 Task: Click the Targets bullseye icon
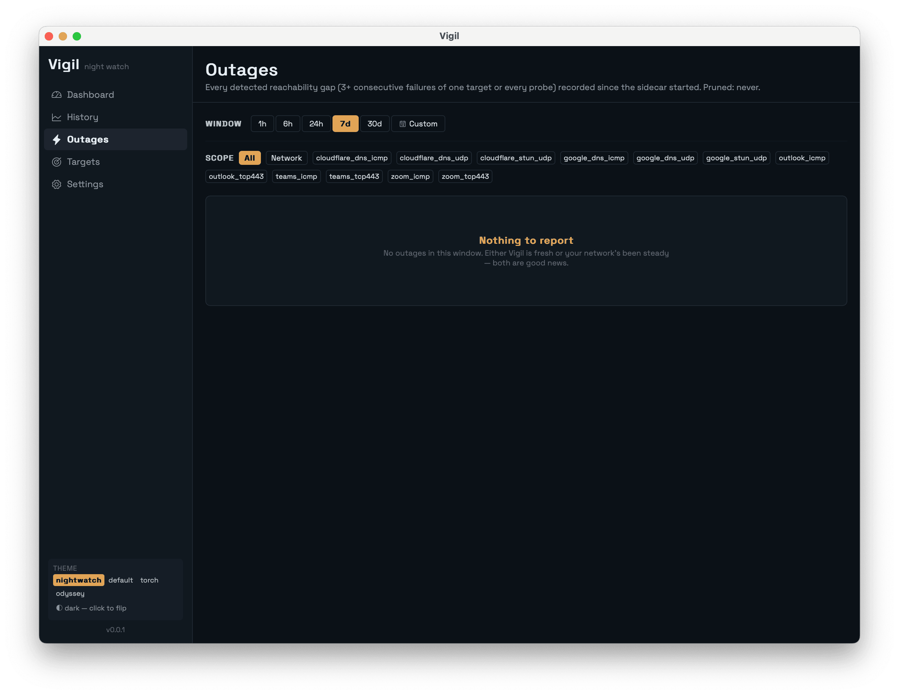click(x=56, y=162)
